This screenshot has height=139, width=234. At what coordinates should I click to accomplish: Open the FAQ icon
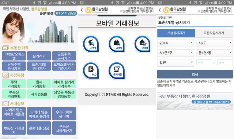tap(91, 71)
